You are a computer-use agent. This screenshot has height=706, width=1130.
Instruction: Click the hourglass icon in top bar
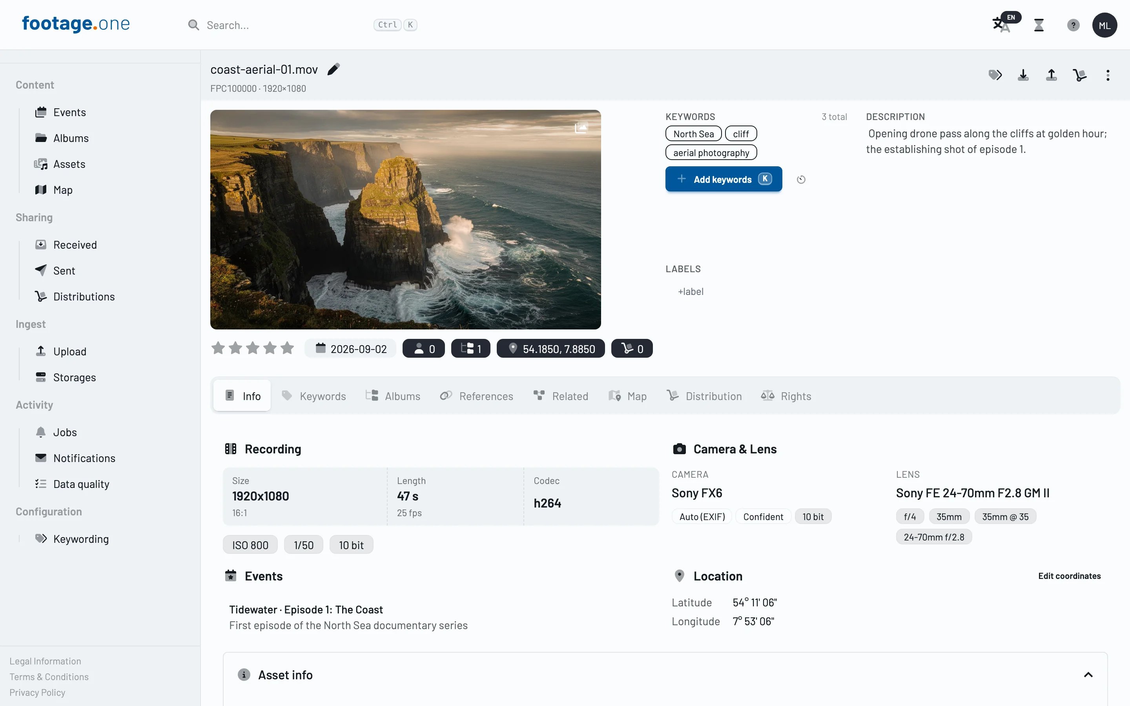(1039, 25)
